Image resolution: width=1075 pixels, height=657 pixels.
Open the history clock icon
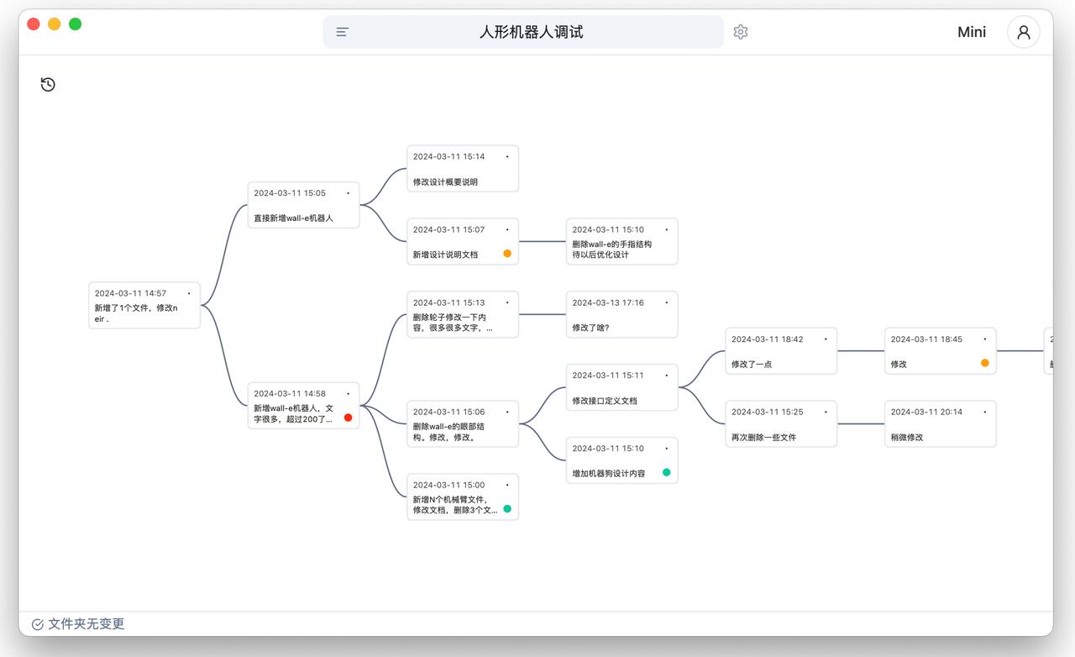coord(48,84)
